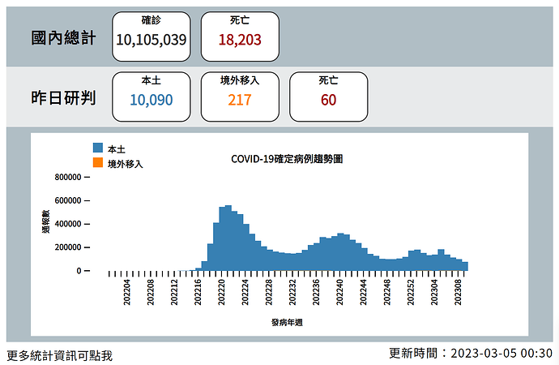559x365 pixels.
Task: Click the 202248 week axis label
Action: [386, 292]
